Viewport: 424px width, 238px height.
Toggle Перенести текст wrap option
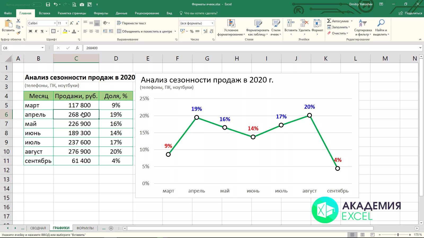tap(131, 23)
